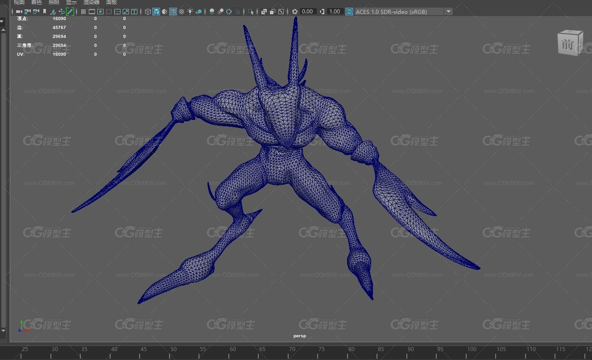
Task: Click the Use Default Material icon
Action: point(164,12)
